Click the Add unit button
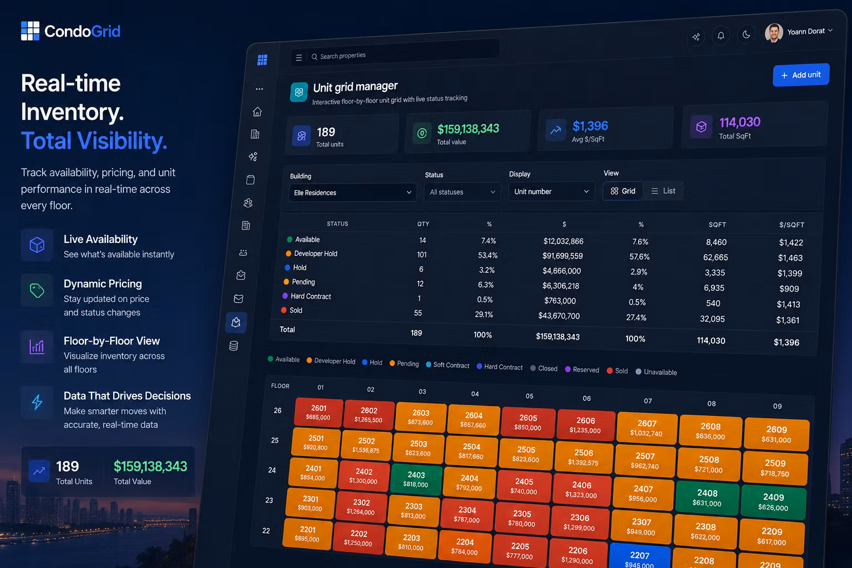The height and width of the screenshot is (568, 852). [801, 75]
